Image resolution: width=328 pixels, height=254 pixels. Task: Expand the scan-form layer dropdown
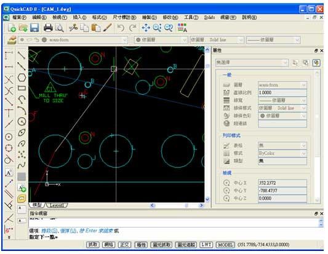tap(125, 40)
